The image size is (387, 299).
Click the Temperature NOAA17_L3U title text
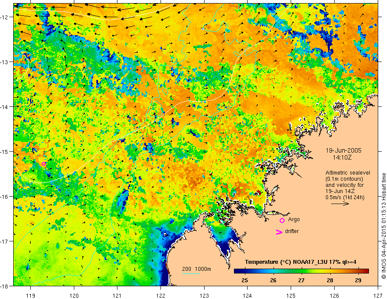(300, 262)
